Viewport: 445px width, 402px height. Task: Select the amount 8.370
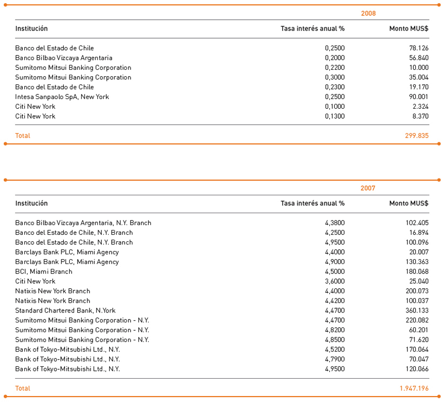tap(421, 116)
